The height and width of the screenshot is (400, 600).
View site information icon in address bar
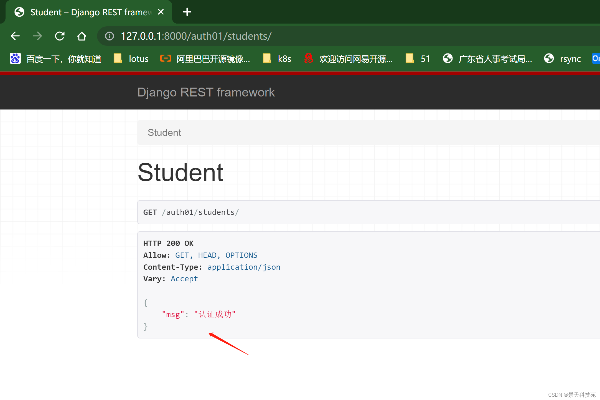(x=110, y=36)
